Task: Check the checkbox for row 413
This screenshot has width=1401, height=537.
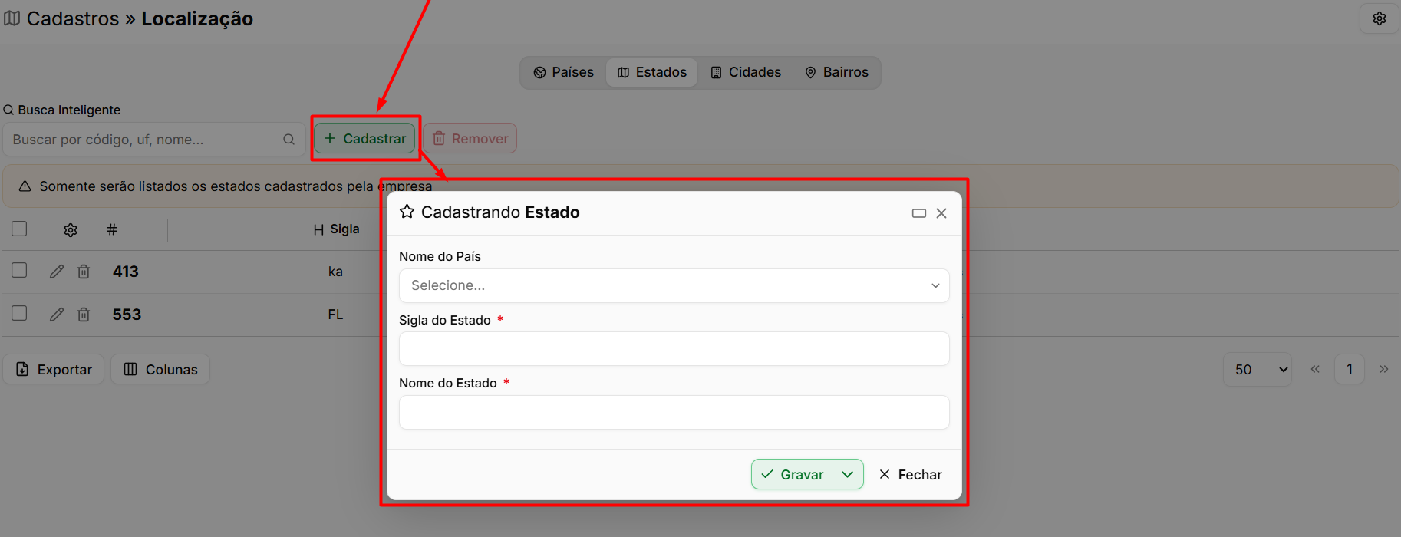Action: point(19,270)
